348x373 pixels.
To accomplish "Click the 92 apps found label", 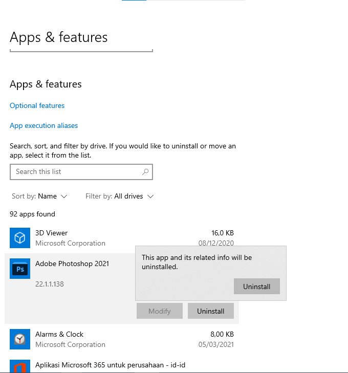I will [32, 214].
